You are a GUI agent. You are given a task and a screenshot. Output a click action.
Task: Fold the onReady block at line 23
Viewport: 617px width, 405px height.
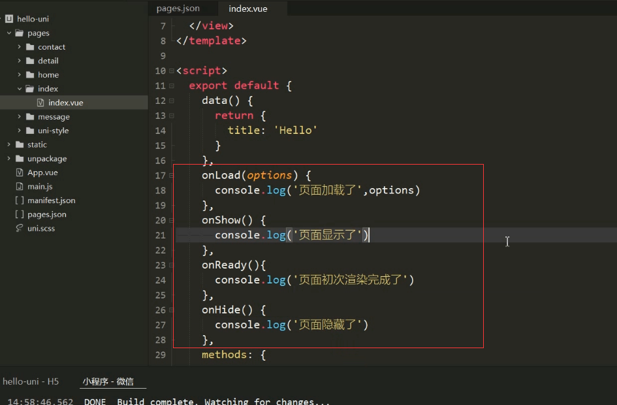pos(172,265)
